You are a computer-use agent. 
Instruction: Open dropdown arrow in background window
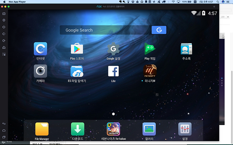(228, 17)
